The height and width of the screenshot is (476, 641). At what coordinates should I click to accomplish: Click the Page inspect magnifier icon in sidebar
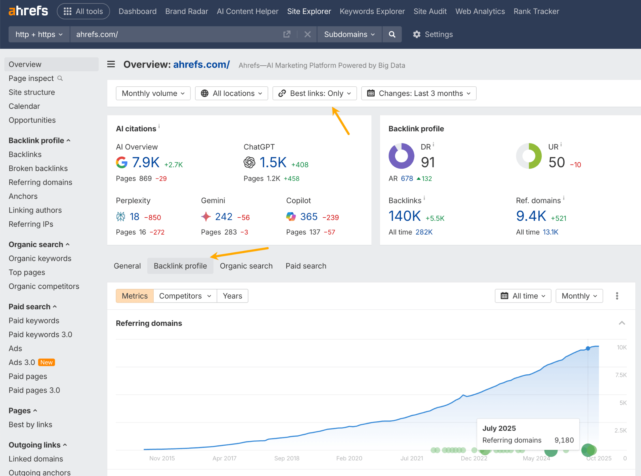[x=60, y=78]
